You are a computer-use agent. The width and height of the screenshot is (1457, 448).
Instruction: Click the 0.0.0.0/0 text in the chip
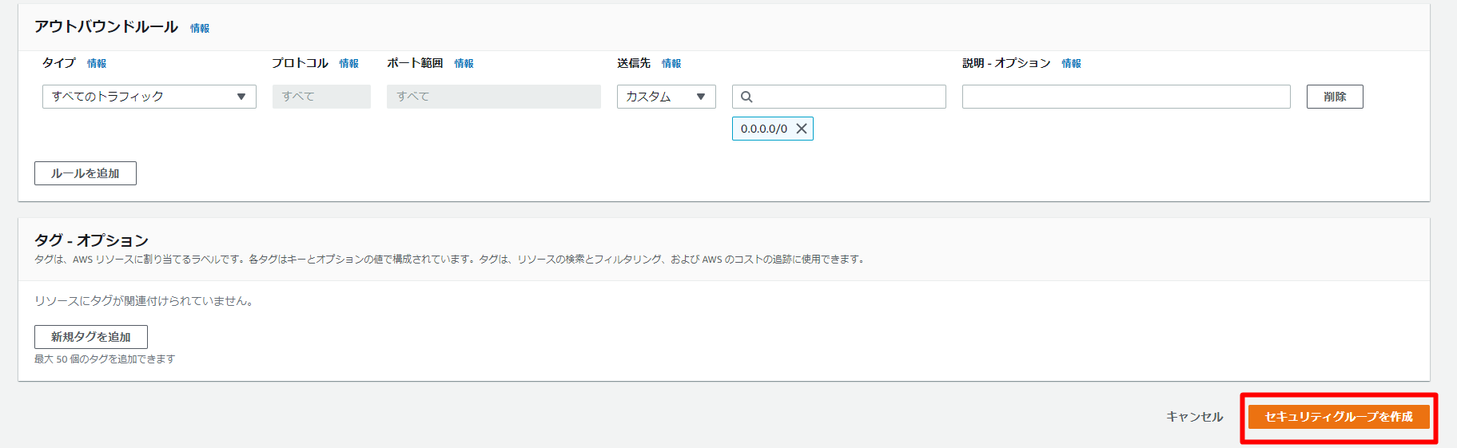(764, 129)
